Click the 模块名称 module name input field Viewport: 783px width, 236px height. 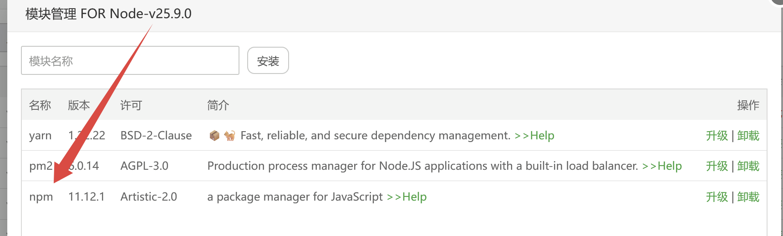(x=130, y=60)
